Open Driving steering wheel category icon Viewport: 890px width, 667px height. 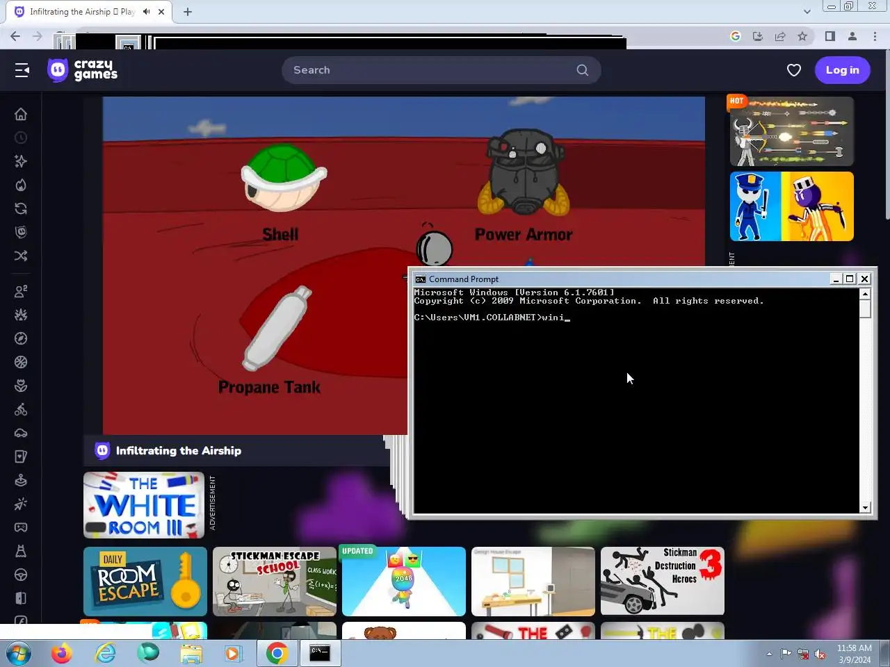click(x=21, y=575)
